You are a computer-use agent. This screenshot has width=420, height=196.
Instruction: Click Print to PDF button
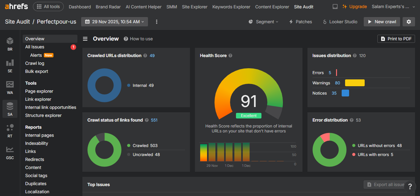pyautogui.click(x=396, y=39)
